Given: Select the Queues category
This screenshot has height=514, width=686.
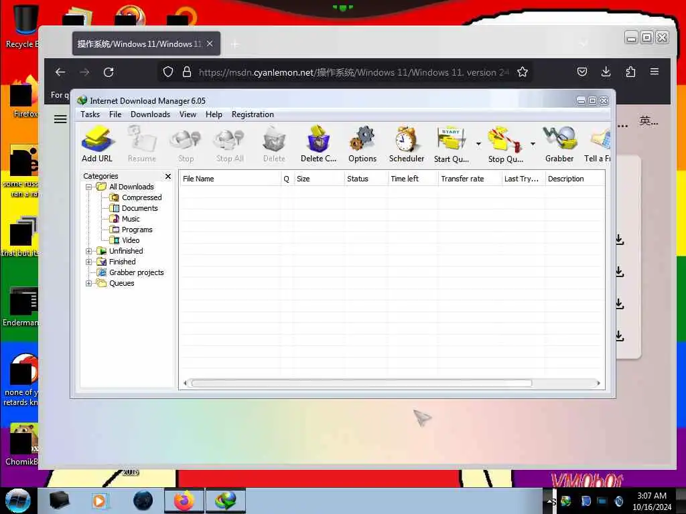Looking at the screenshot, I should click(122, 283).
